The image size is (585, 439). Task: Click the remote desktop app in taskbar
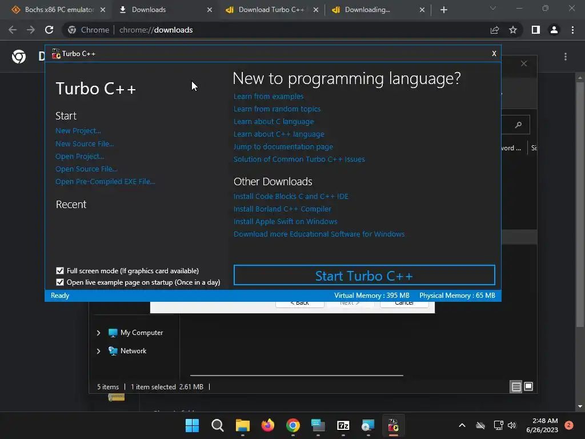pos(368,425)
